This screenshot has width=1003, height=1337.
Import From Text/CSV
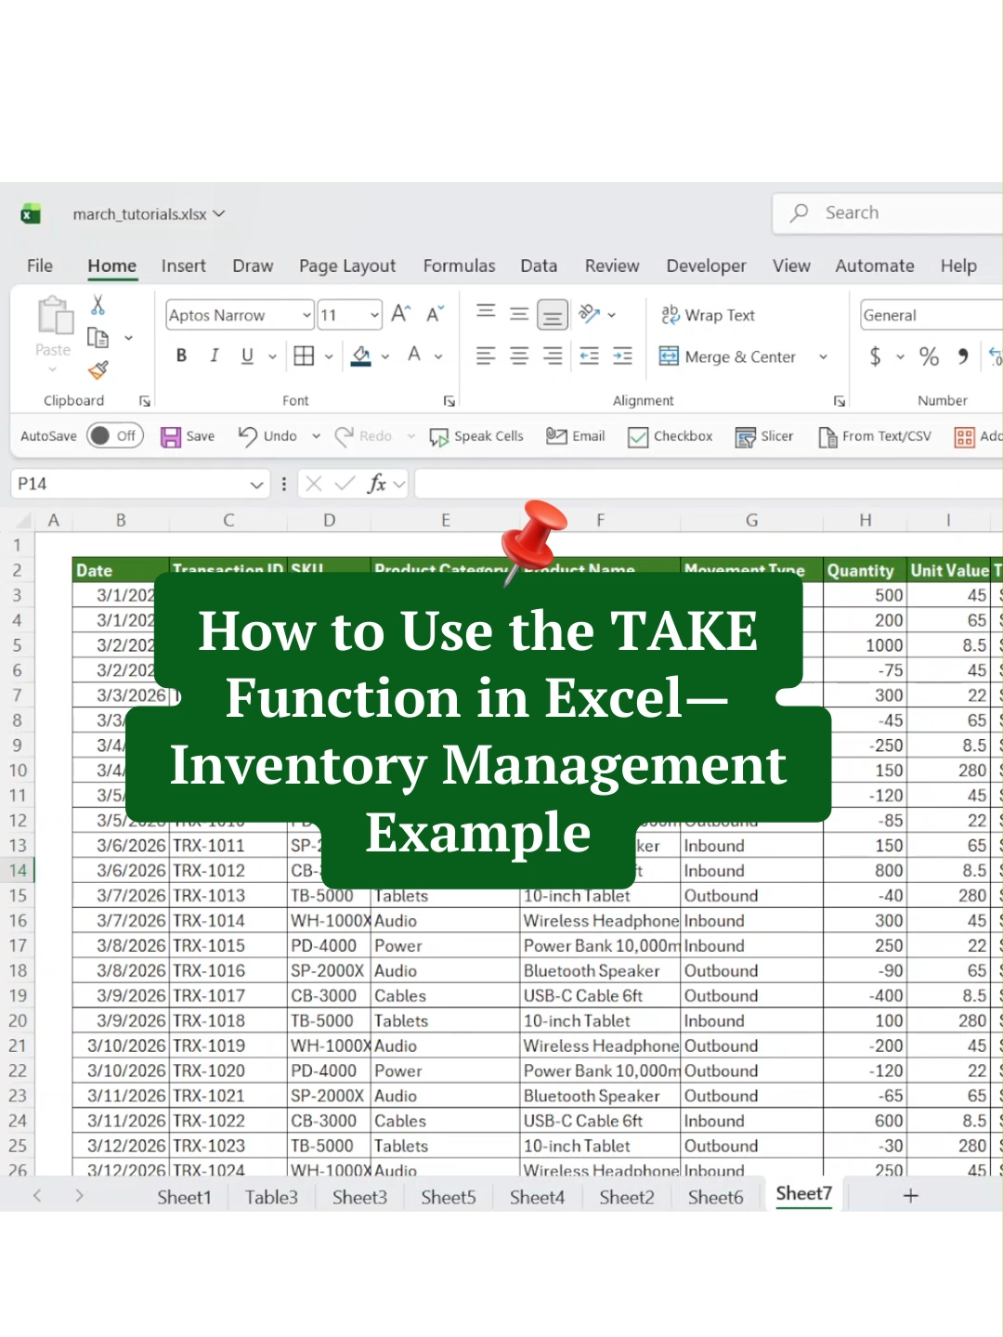[875, 436]
